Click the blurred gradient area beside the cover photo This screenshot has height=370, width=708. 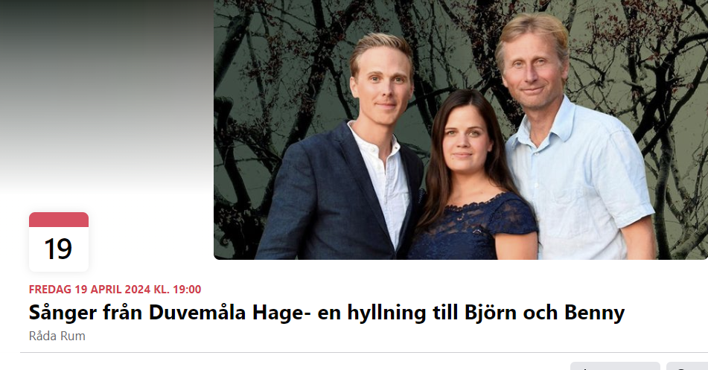pyautogui.click(x=106, y=90)
